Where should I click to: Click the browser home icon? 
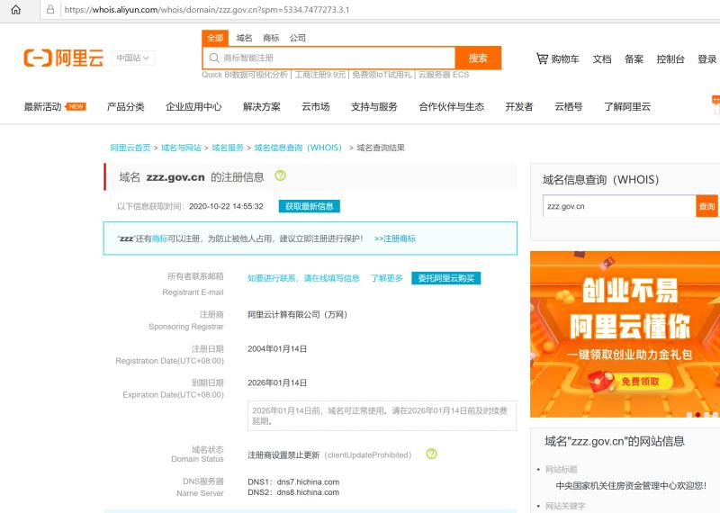(x=15, y=10)
